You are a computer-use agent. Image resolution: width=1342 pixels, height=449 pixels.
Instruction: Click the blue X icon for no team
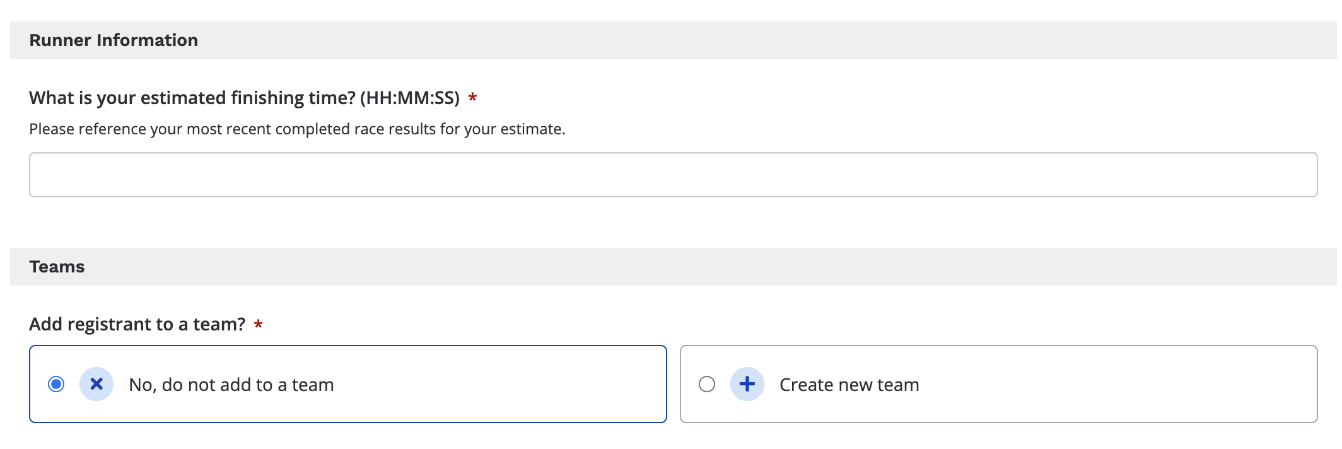[96, 384]
